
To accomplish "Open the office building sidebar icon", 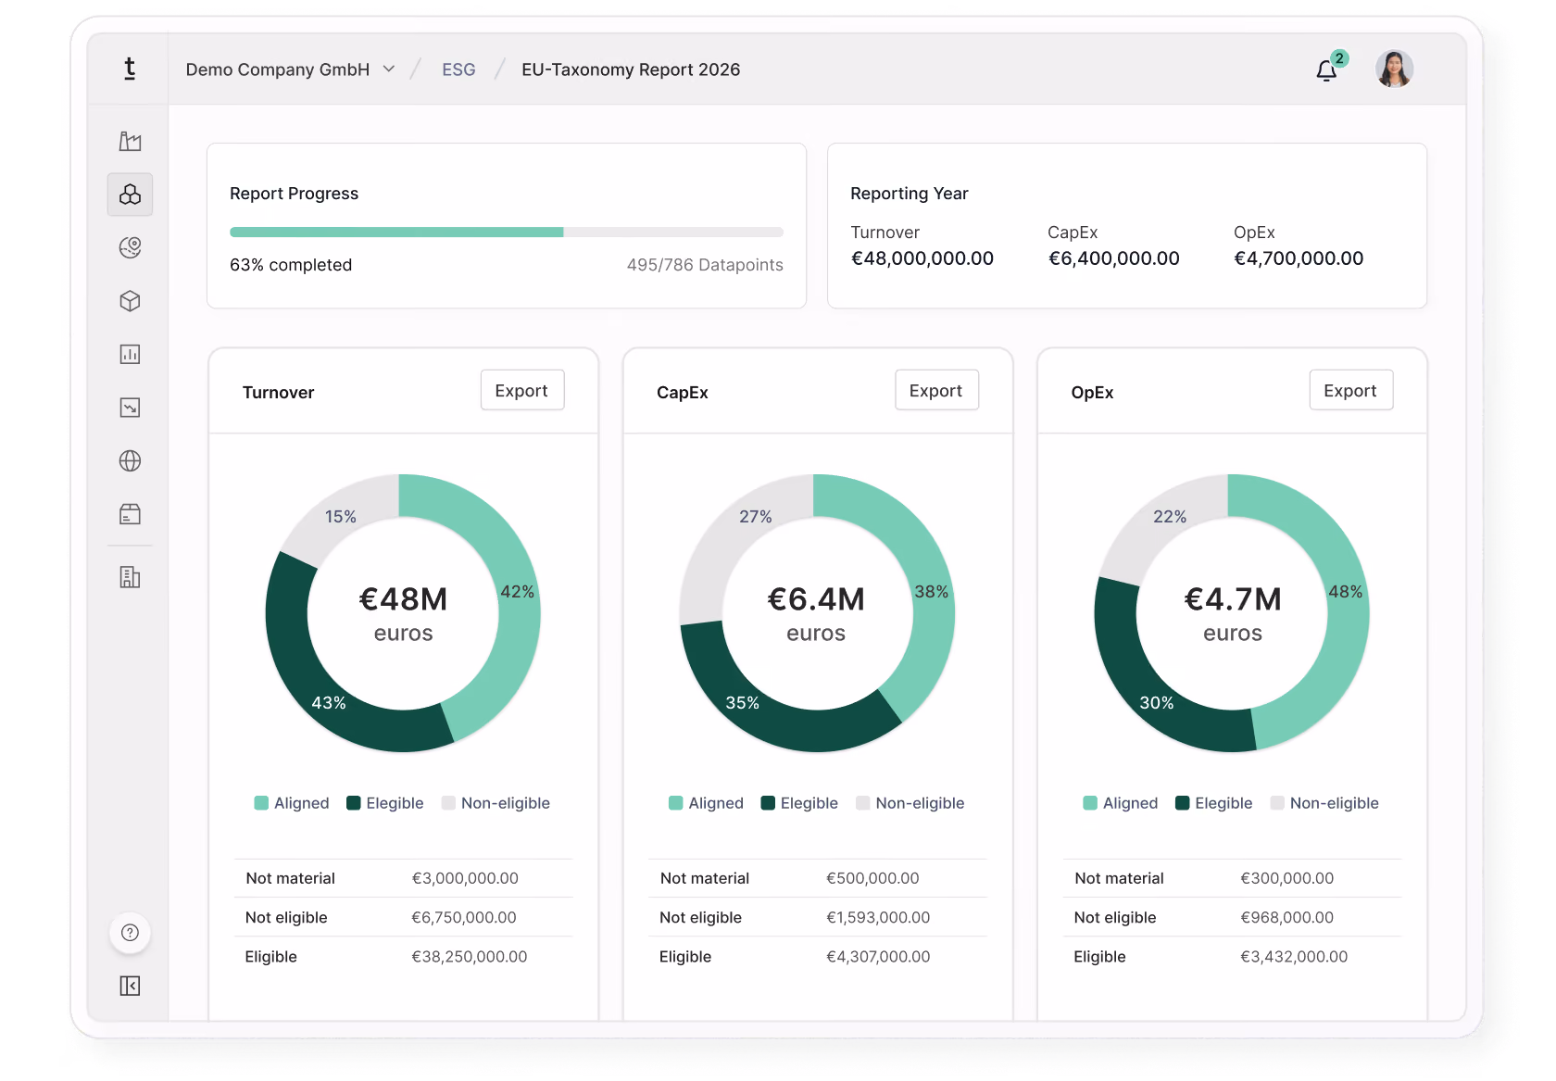I will 130,577.
